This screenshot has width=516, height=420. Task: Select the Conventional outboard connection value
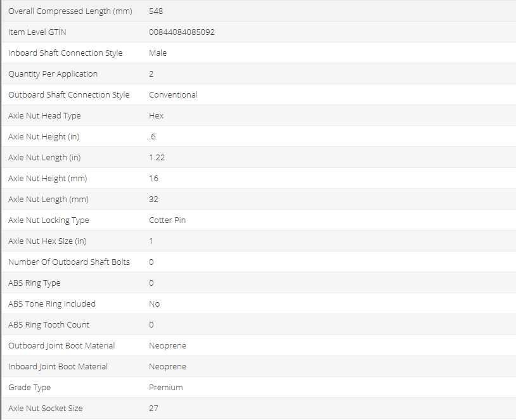click(173, 95)
